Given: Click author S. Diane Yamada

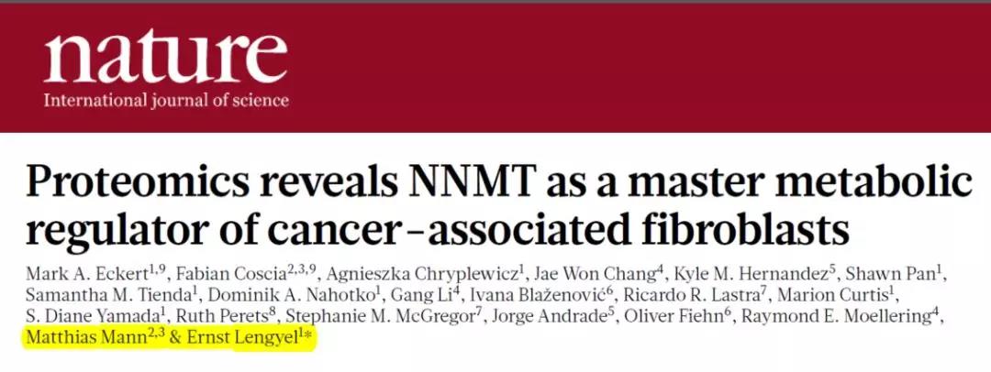Looking at the screenshot, I should click(94, 316).
